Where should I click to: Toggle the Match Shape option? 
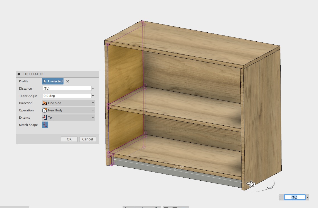(45, 125)
